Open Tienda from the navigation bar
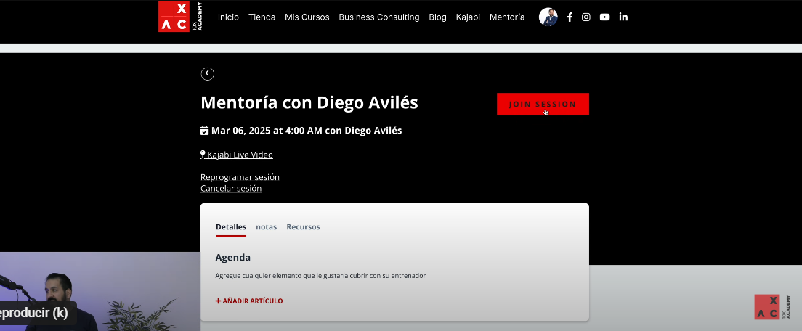 (x=262, y=17)
